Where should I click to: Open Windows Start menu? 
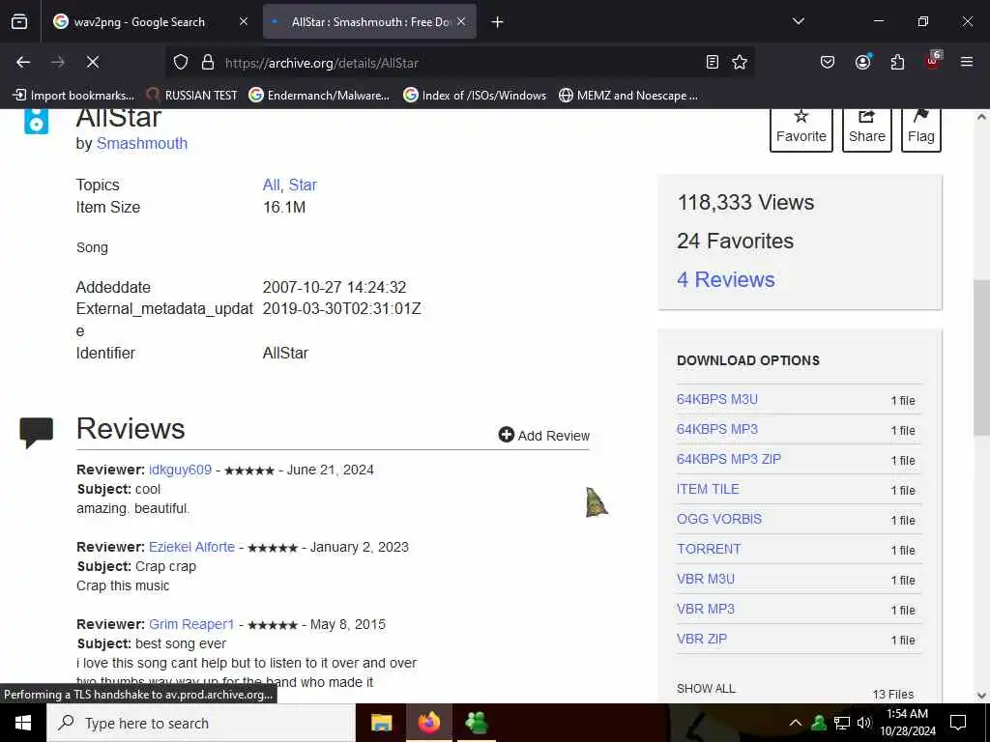click(23, 723)
